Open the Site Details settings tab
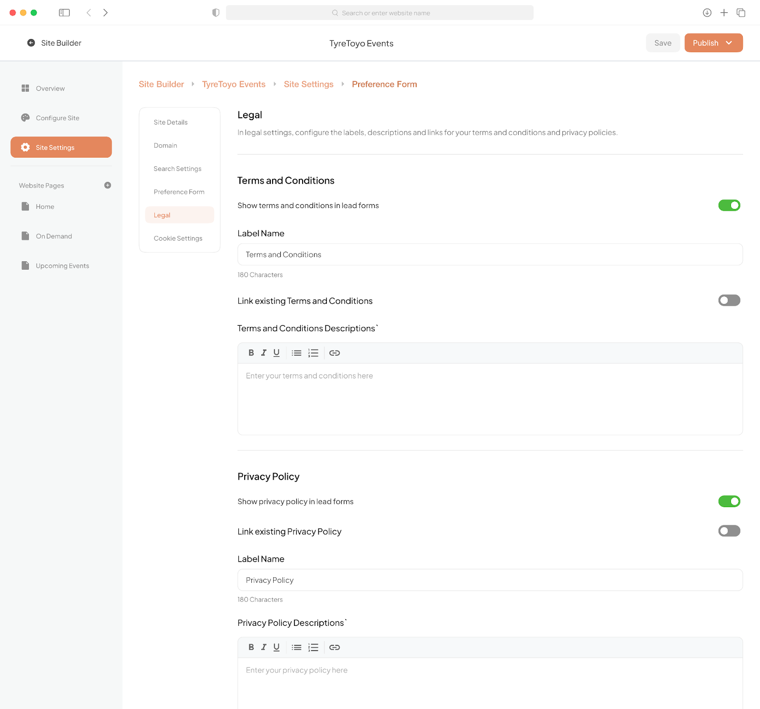760x709 pixels. tap(180, 122)
